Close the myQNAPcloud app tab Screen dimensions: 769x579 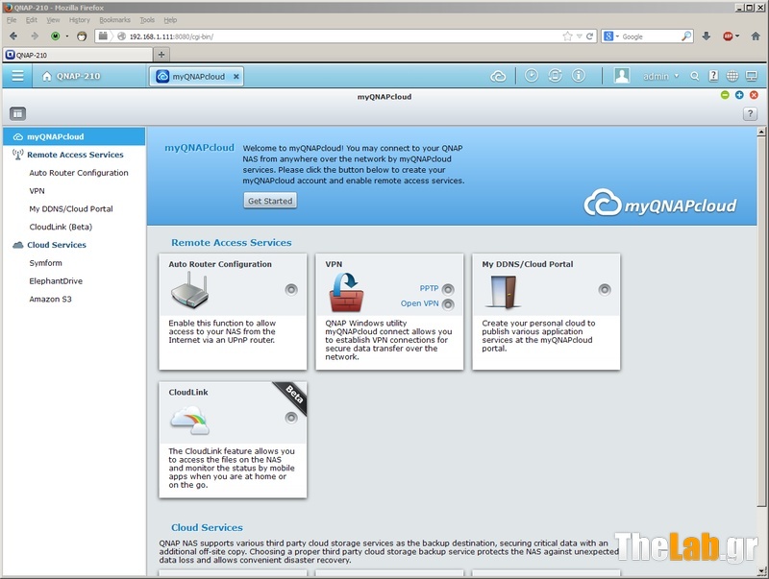click(x=236, y=77)
